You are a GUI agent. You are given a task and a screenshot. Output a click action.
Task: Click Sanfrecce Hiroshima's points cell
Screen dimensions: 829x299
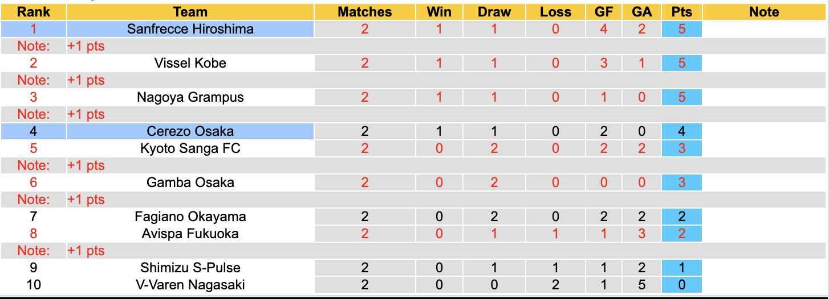(682, 29)
